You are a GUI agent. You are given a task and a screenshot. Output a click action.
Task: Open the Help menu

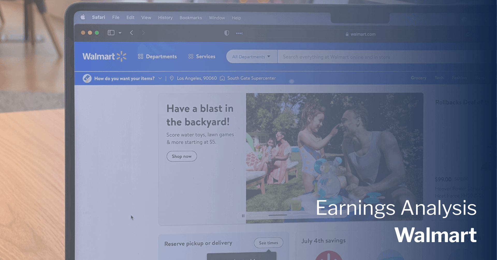point(236,18)
